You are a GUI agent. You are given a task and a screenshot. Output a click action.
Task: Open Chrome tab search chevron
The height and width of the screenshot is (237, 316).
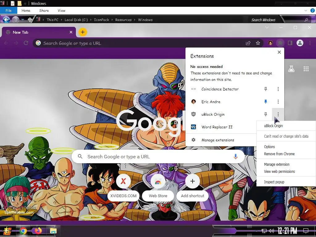click(267, 27)
